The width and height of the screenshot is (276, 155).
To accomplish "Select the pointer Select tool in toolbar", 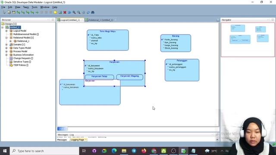I will point(4,12).
